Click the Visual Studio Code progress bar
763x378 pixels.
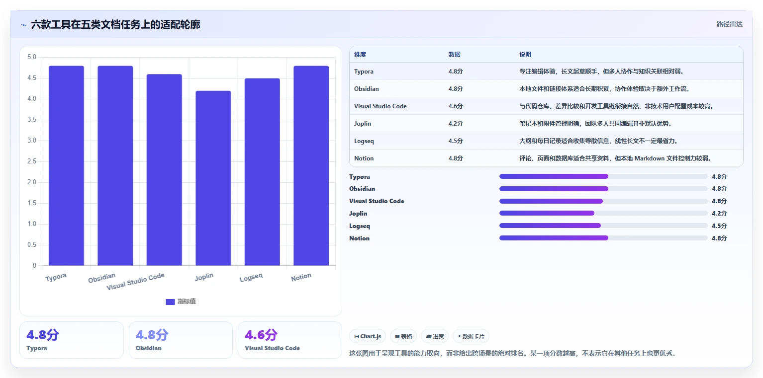pos(603,201)
